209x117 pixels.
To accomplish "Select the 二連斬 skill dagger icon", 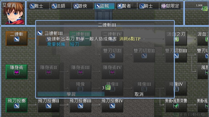I will (x=16, y=39).
